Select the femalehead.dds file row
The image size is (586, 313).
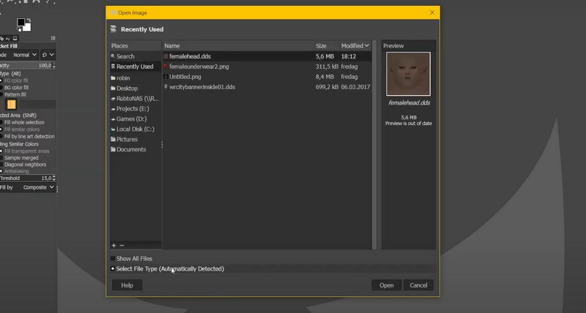point(267,56)
